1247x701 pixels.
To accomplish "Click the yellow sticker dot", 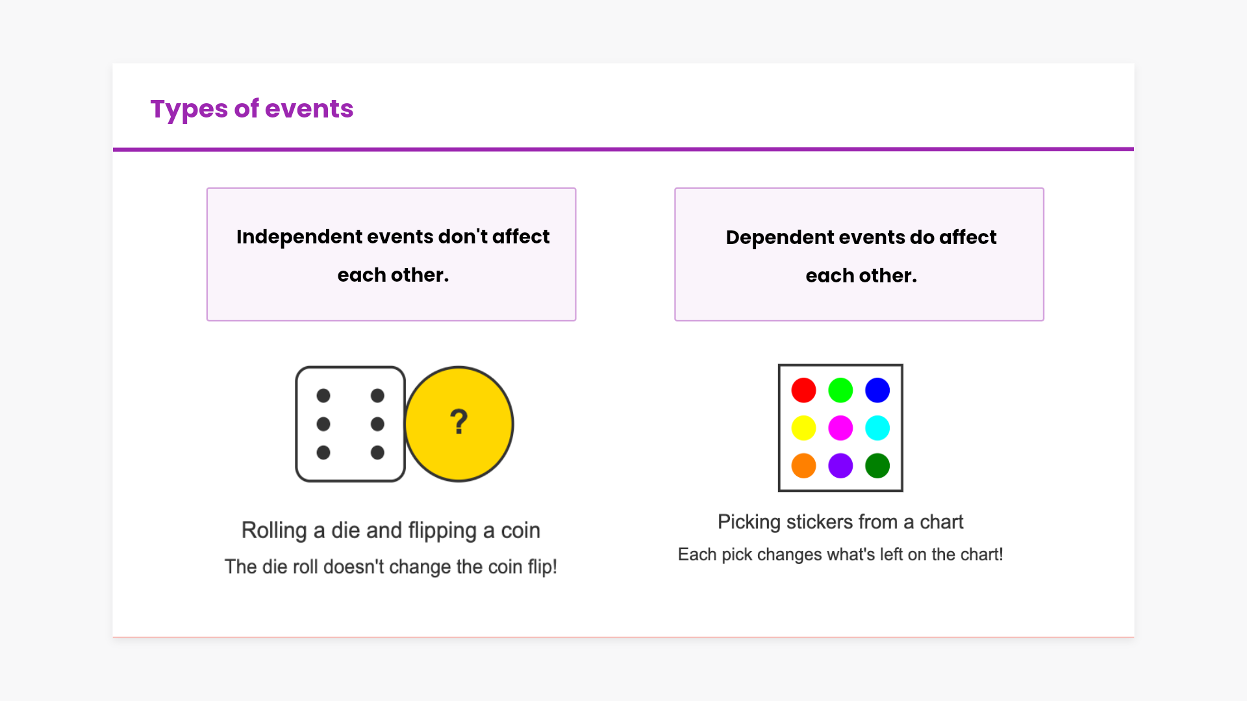I will coord(803,428).
